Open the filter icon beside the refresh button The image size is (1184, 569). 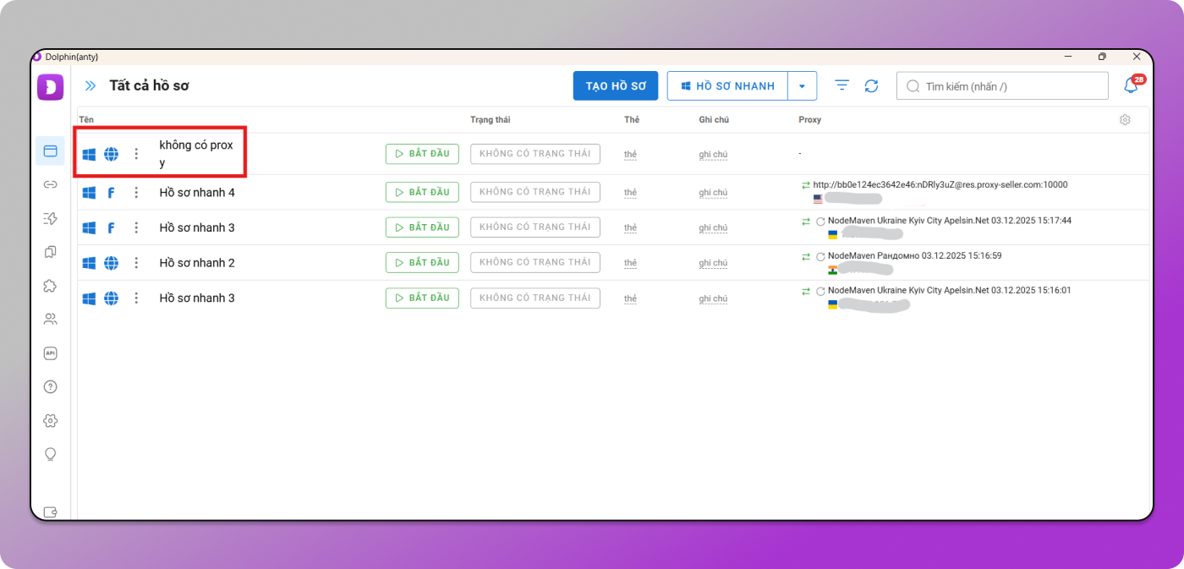click(841, 85)
